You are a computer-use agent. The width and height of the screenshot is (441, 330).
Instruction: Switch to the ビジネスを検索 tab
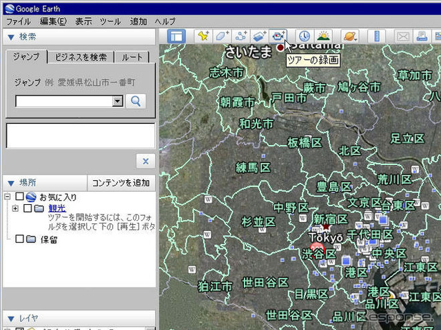click(81, 57)
